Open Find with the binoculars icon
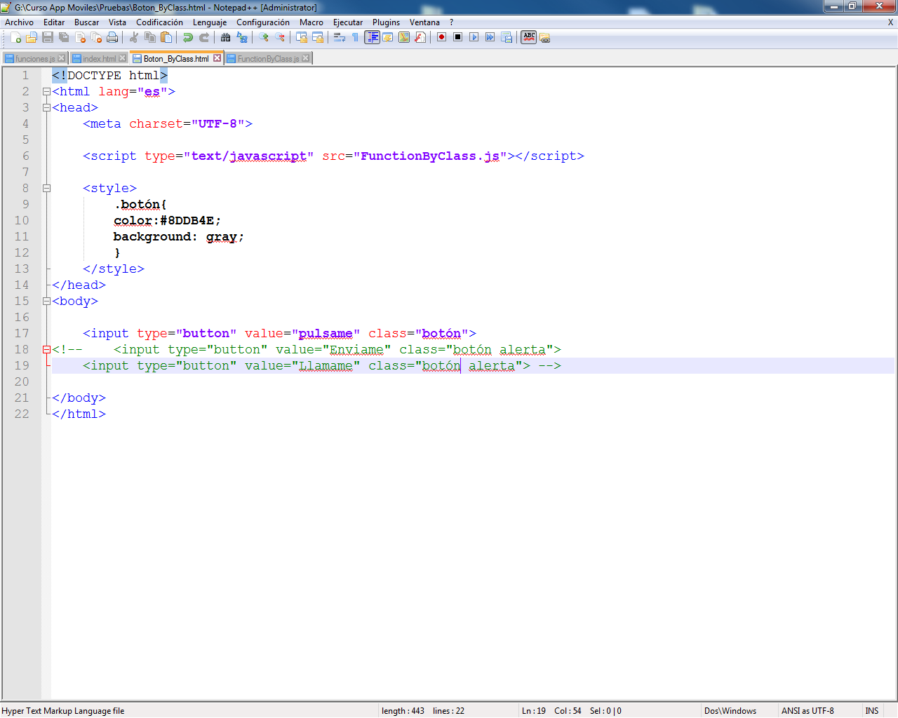This screenshot has width=898, height=718. 226,37
